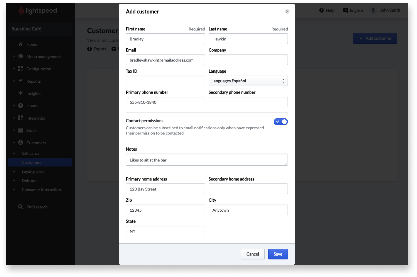This screenshot has width=417, height=277.
Task: Select Loyalty cards in the sidebar
Action: point(33,171)
